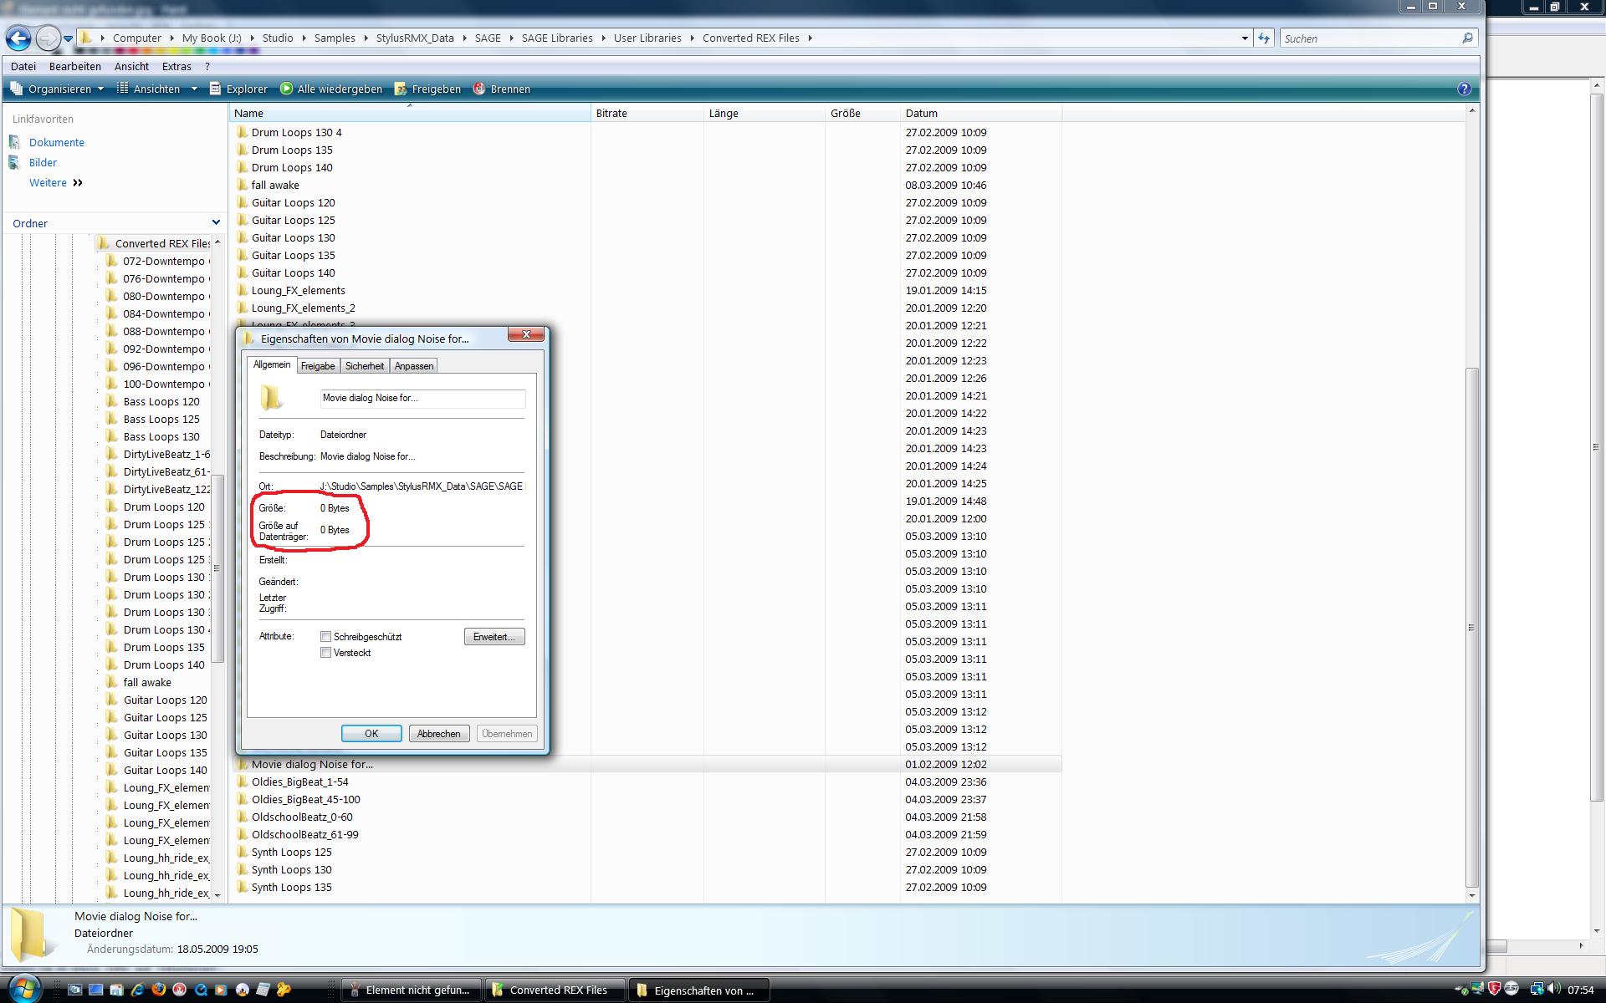Image resolution: width=1606 pixels, height=1003 pixels.
Task: Click the Alle wiedergeben play icon
Action: [287, 89]
